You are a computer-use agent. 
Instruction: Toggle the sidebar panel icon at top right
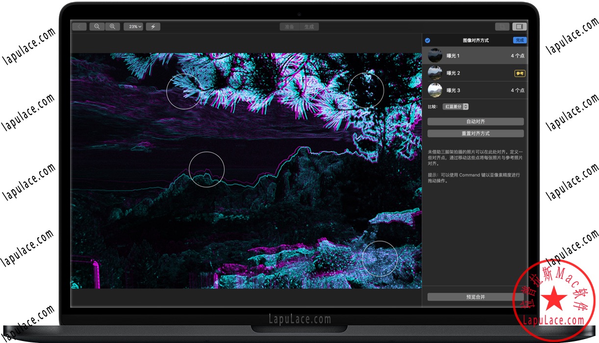(520, 26)
